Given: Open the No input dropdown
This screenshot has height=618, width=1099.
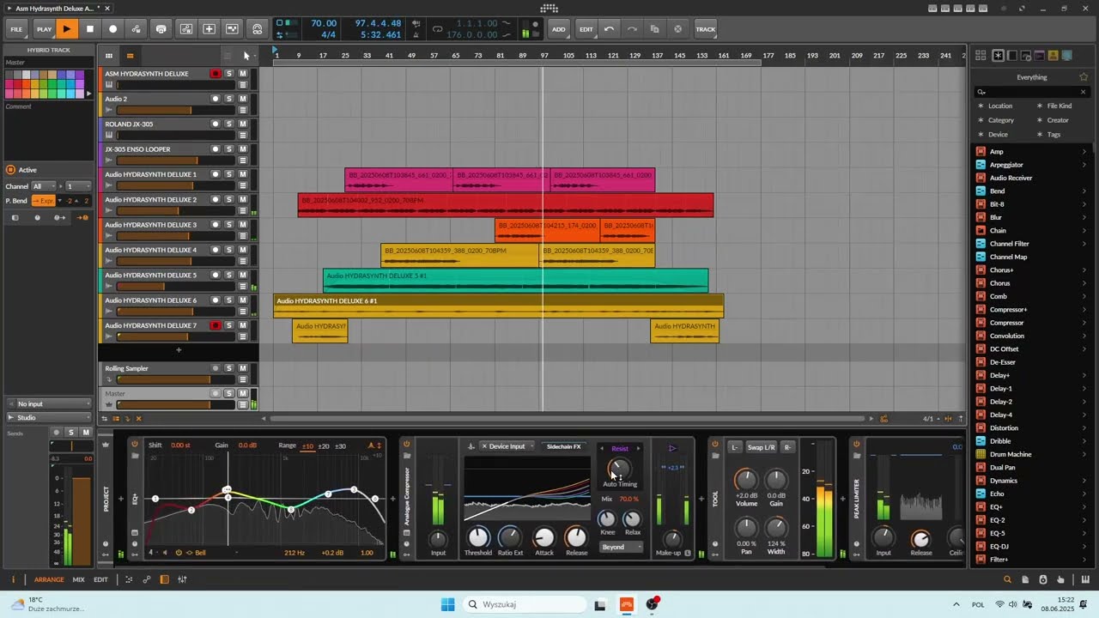Looking at the screenshot, I should pyautogui.click(x=48, y=403).
